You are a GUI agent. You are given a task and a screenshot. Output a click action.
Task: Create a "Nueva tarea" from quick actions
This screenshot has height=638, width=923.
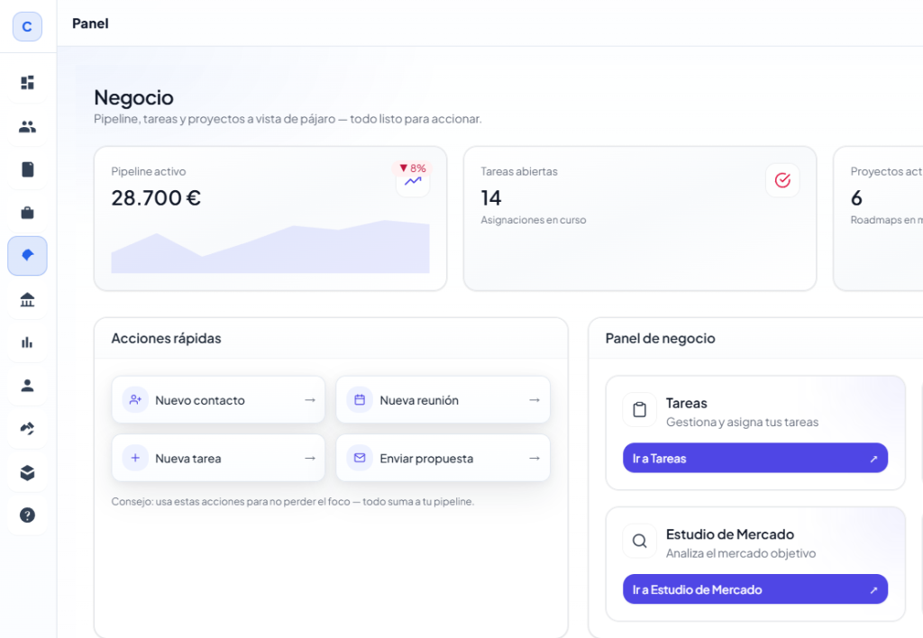coord(218,458)
